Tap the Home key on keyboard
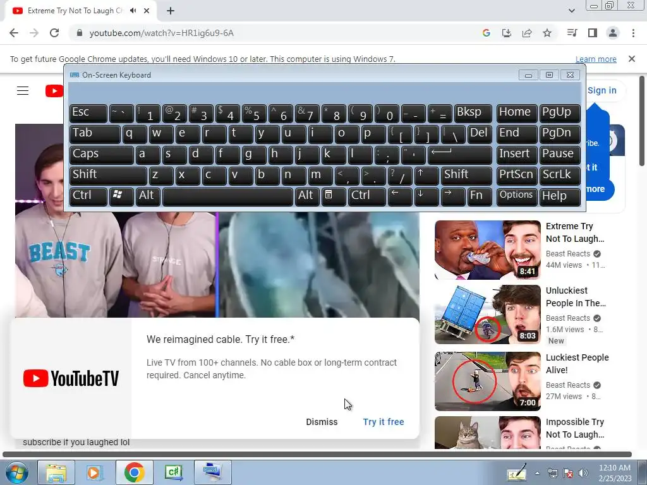Screen dimensions: 647x485 (517, 113)
